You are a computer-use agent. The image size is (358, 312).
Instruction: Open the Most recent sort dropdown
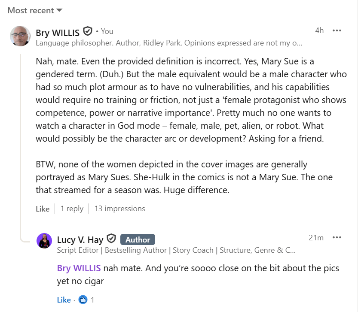(35, 10)
